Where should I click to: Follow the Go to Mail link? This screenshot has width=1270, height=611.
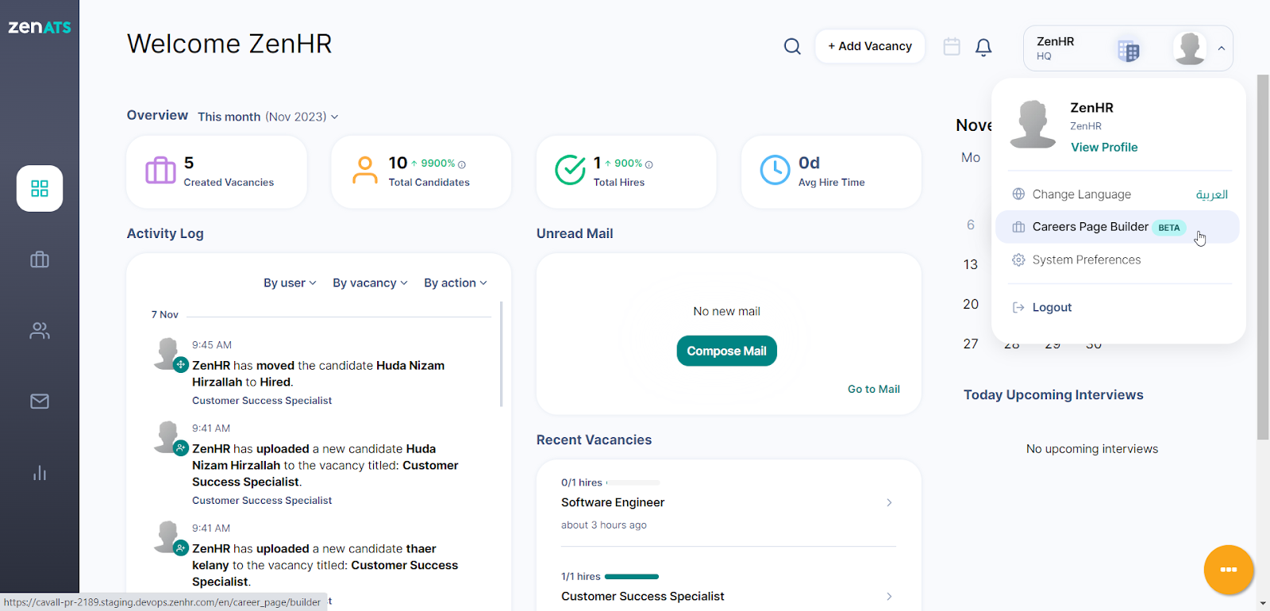873,389
